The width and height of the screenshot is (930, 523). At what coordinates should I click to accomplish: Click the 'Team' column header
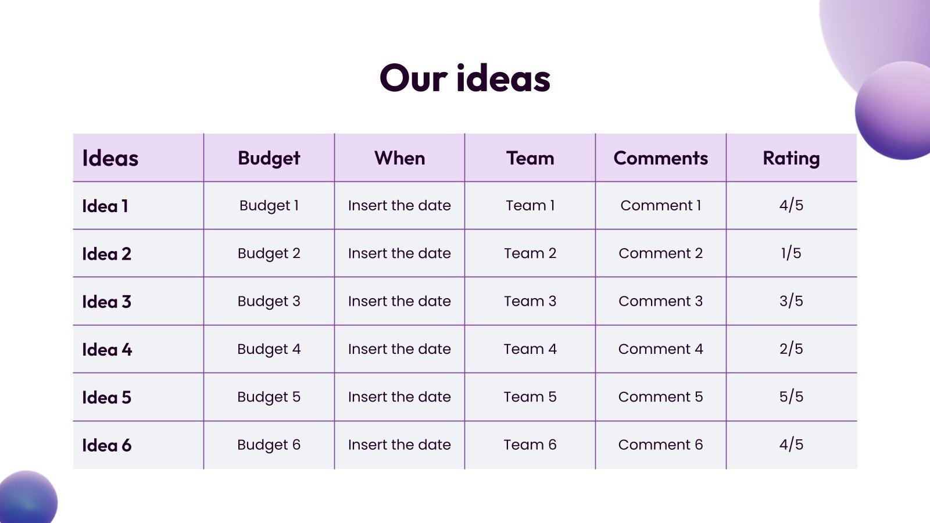coord(530,158)
